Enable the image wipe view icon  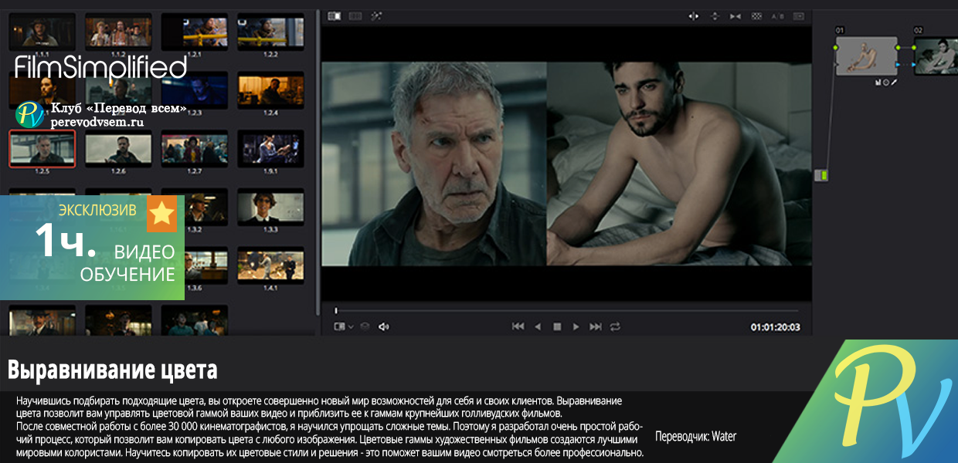click(x=334, y=15)
